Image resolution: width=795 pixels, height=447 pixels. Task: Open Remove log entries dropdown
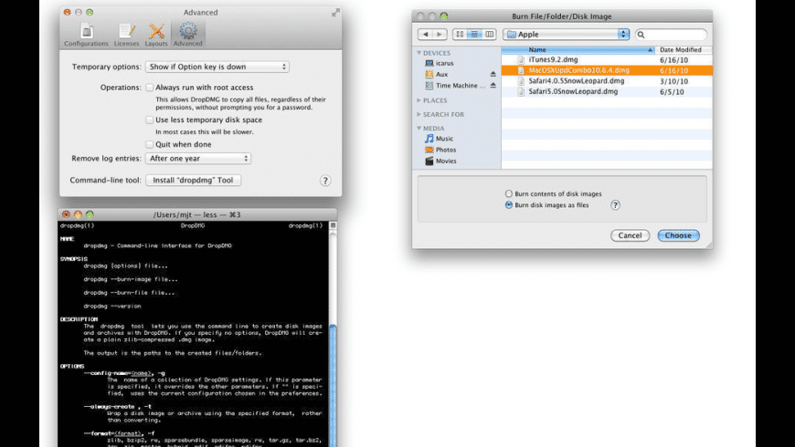coord(198,159)
